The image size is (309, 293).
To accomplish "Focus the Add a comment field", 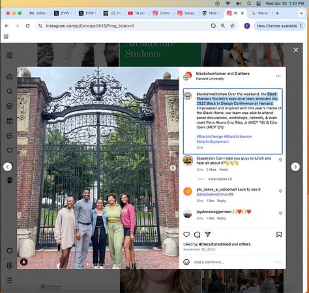I will point(233,262).
